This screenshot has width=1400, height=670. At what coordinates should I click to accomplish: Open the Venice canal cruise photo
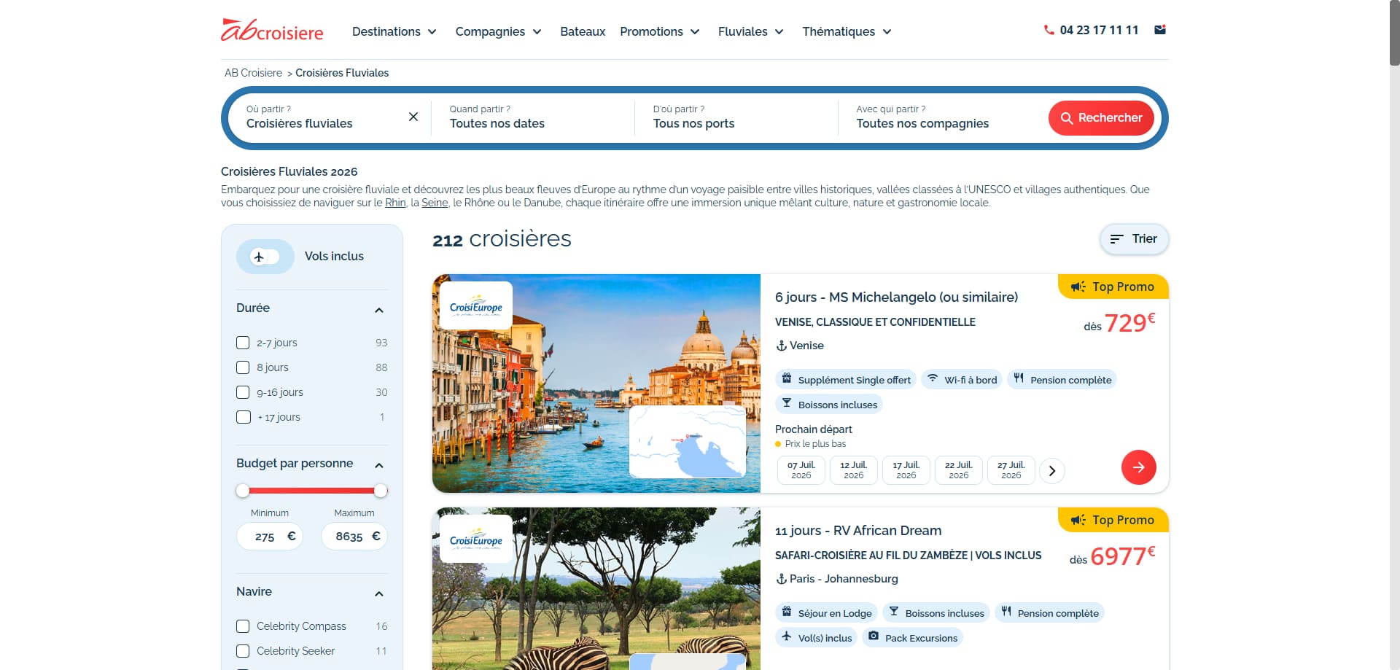596,383
